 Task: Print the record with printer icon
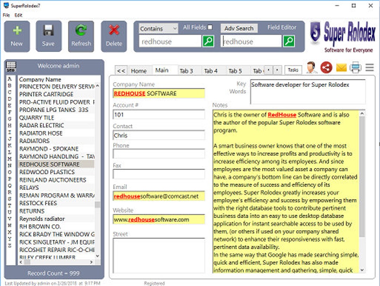pyautogui.click(x=355, y=68)
